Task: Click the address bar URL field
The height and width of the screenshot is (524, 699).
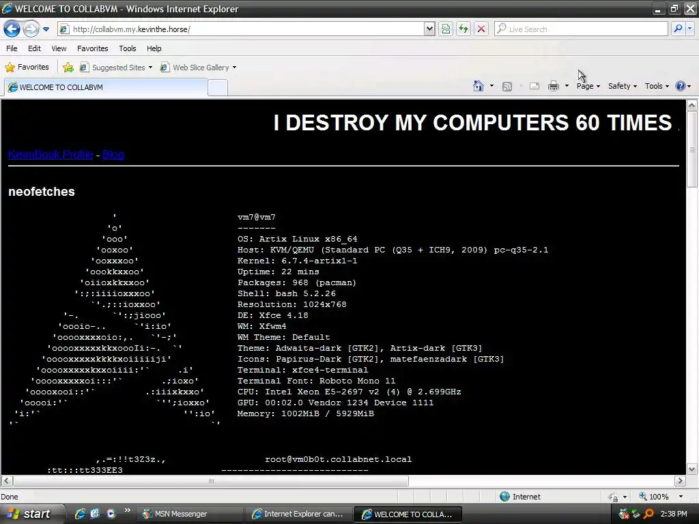Action: click(241, 29)
